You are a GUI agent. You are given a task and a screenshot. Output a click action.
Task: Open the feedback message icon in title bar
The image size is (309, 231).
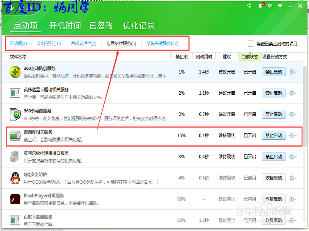click(270, 6)
